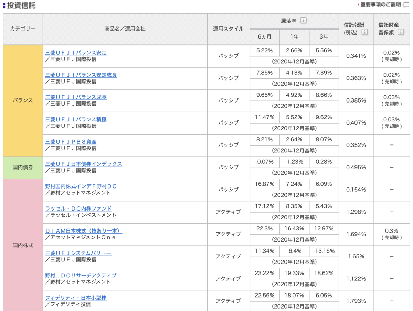Open fund 三菱ＵＦＪＩバランス安定成長
The height and width of the screenshot is (311, 413).
pos(81,75)
